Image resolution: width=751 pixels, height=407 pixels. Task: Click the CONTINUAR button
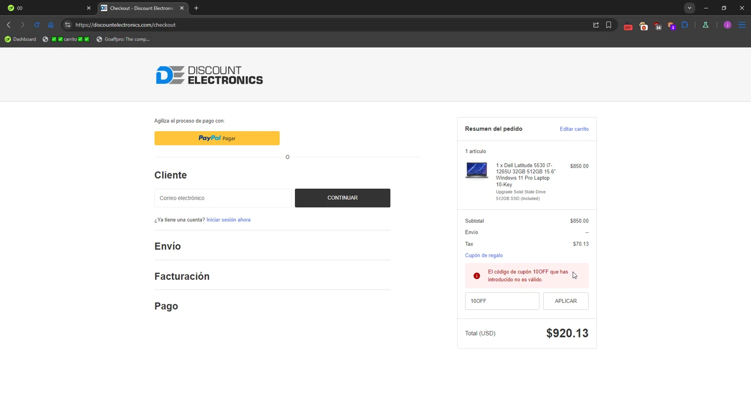click(342, 198)
